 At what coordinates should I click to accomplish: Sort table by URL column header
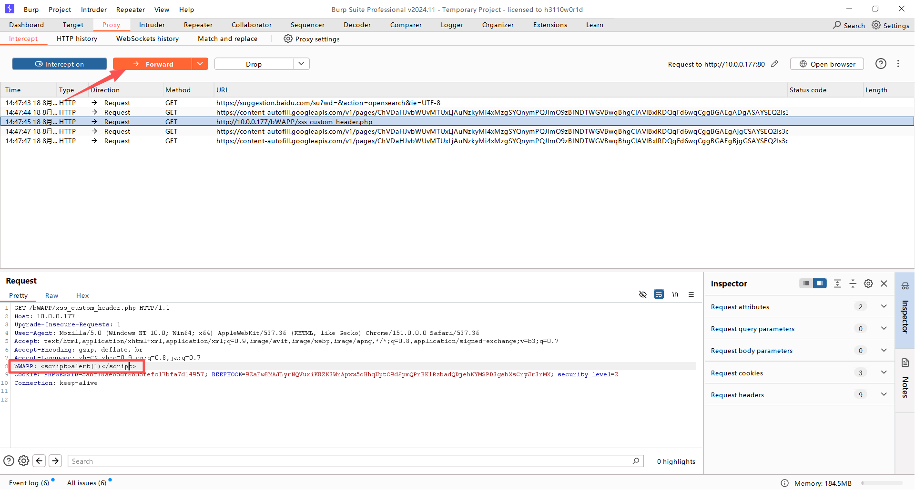point(500,90)
